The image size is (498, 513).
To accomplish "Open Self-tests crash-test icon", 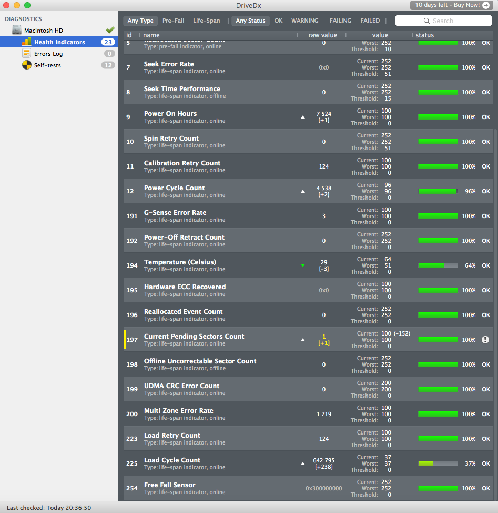I will click(26, 65).
